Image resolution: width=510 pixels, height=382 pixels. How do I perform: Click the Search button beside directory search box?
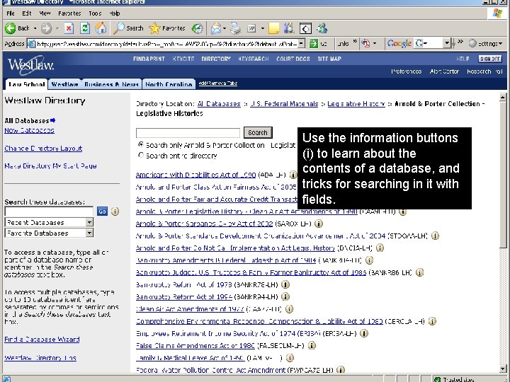tap(258, 132)
